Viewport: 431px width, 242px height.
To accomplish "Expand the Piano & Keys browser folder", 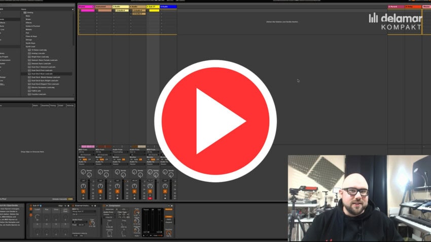I will pos(31,36).
